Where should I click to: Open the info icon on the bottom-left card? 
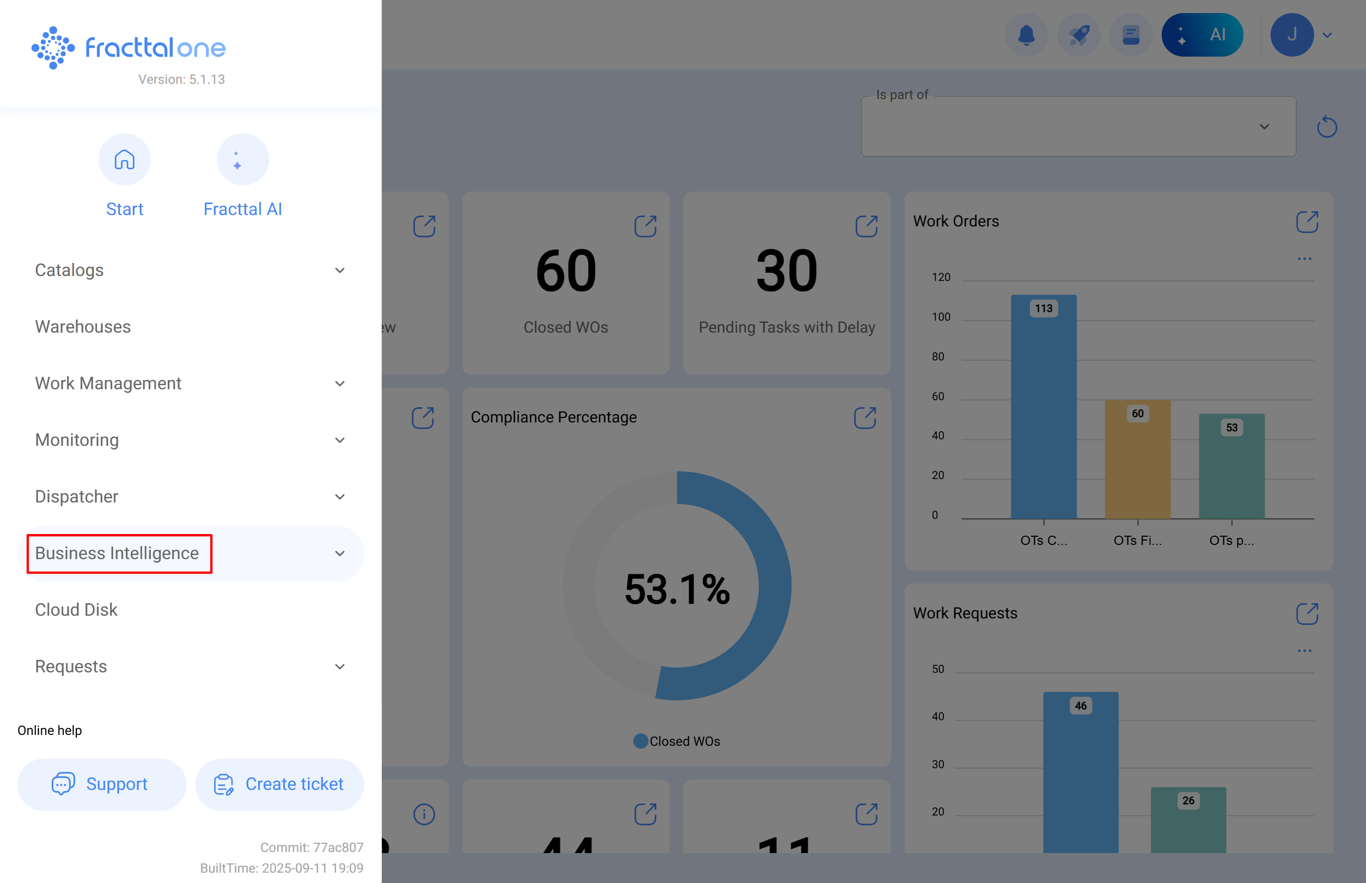[x=423, y=813]
